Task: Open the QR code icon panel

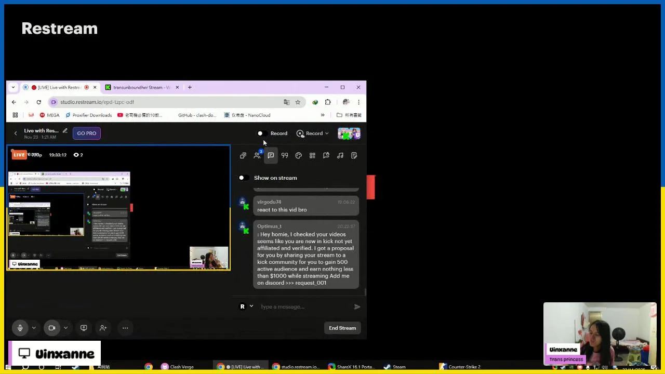Action: pos(312,155)
